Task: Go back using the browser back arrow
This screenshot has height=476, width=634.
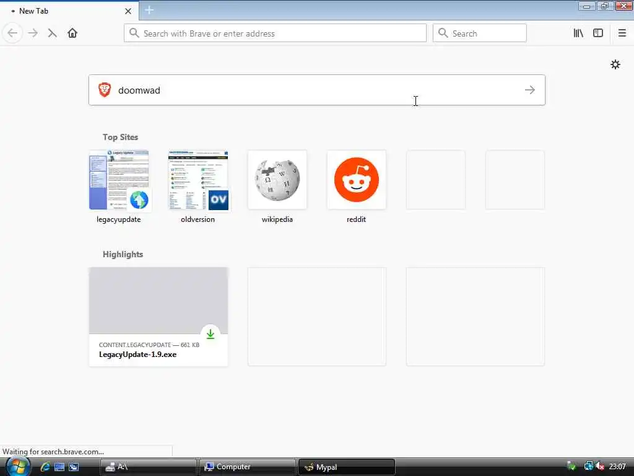Action: point(12,33)
